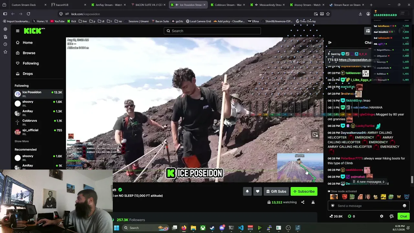Report the stream with the flag icon

(x=313, y=202)
